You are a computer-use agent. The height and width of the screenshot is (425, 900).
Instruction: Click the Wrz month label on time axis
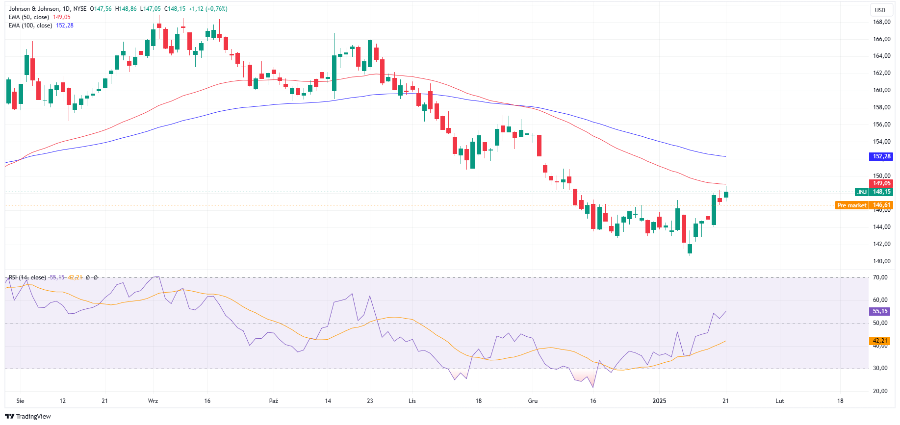[x=153, y=401]
